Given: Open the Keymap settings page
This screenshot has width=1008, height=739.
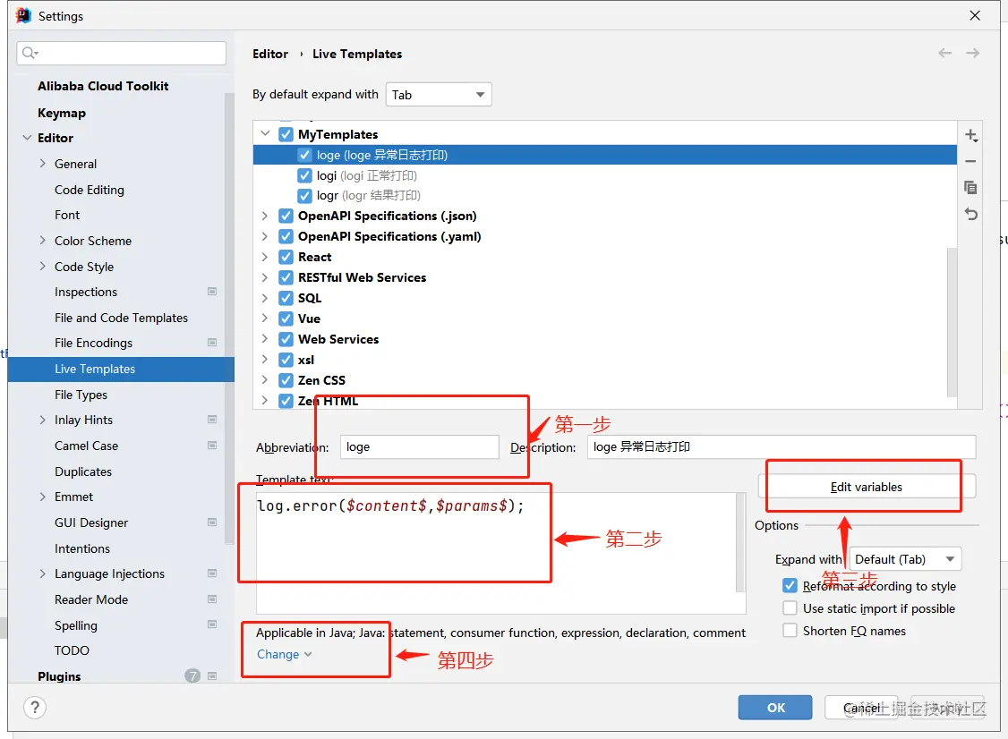Looking at the screenshot, I should [x=62, y=113].
